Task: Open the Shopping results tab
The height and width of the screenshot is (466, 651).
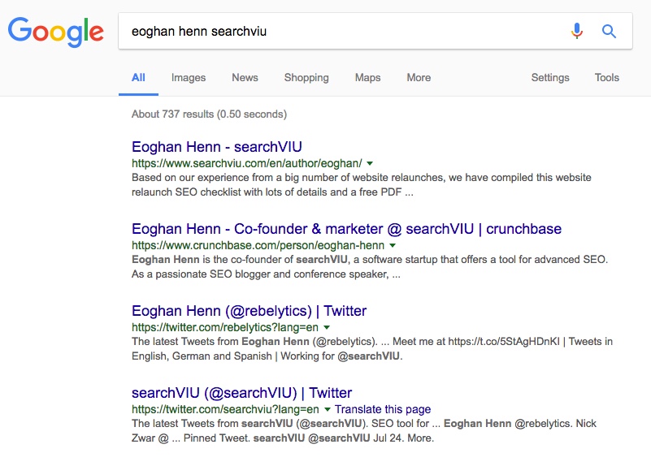Action: pyautogui.click(x=306, y=77)
